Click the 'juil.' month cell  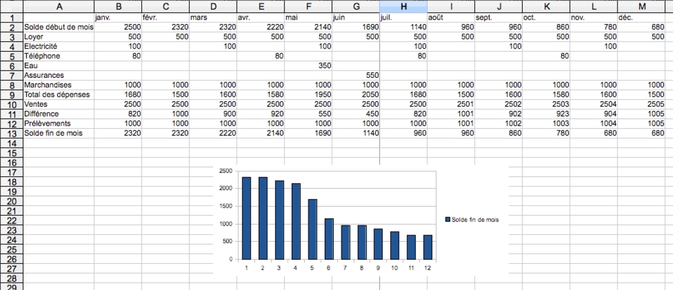click(403, 17)
